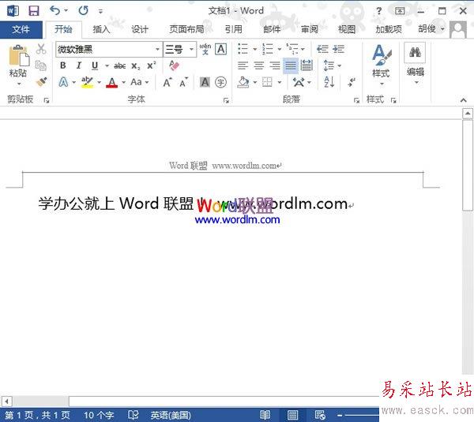Expand the text effects A dropdown
The height and width of the screenshot is (422, 474).
coord(73,82)
